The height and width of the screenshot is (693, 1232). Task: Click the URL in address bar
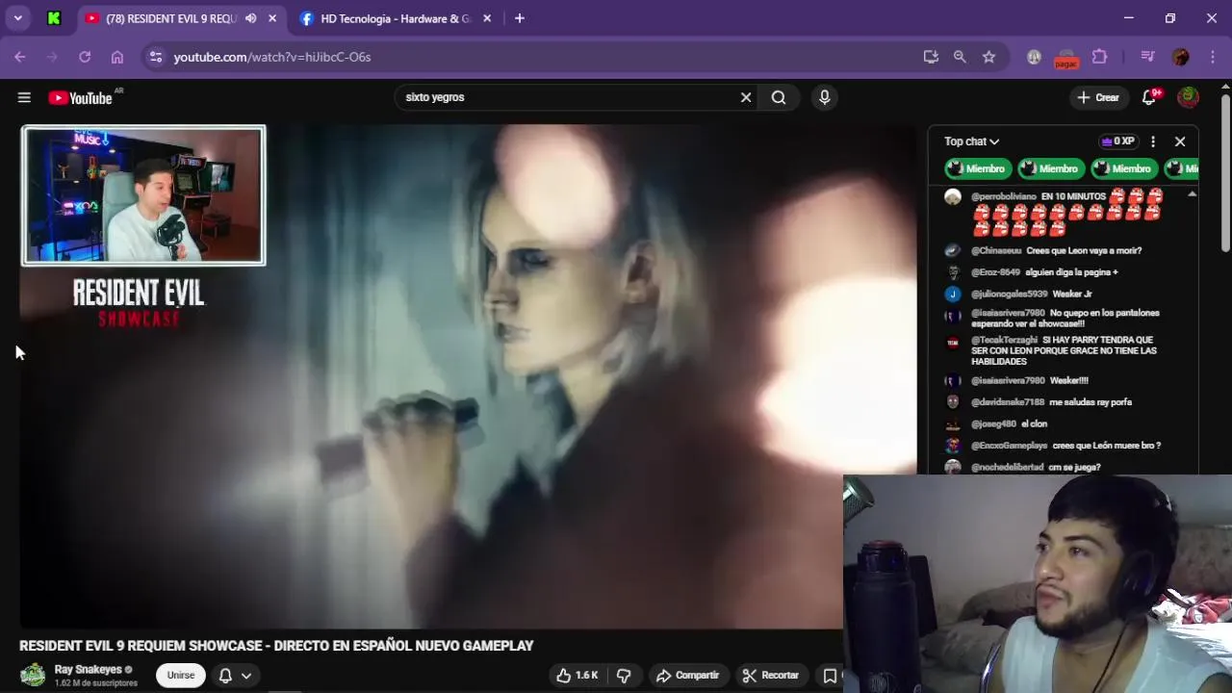(x=272, y=57)
